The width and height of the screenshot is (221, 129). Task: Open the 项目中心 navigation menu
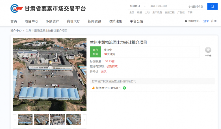[x=31, y=21]
